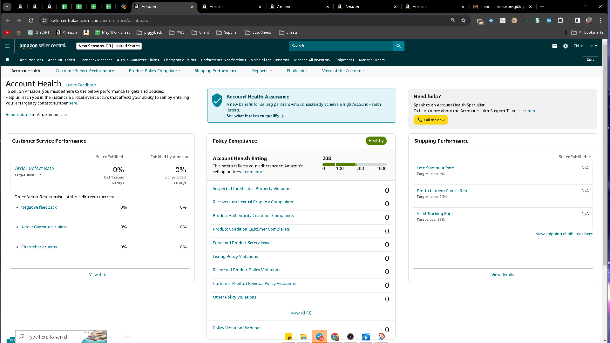Open the New Seasons-GD United States store selector
This screenshot has width=610, height=343.
(x=109, y=46)
